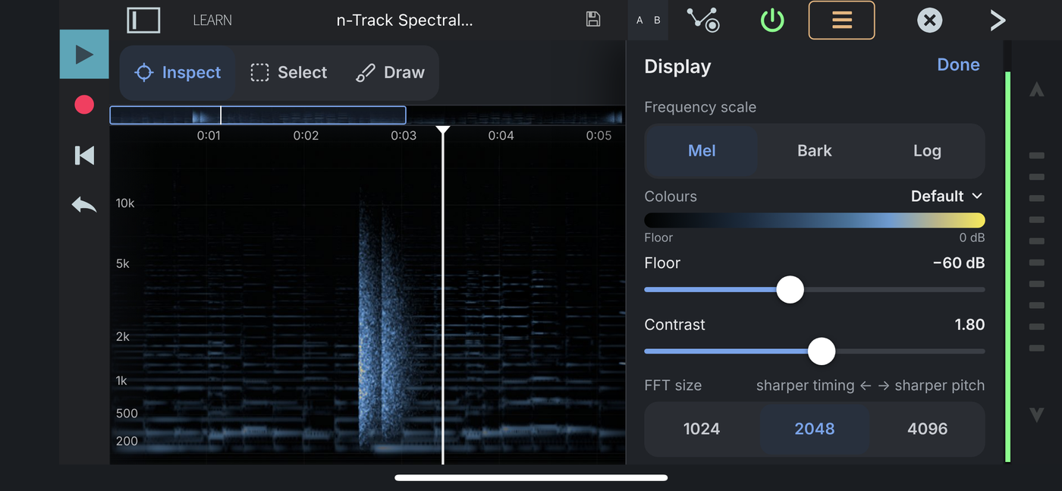Click the up arrow on right strip
The height and width of the screenshot is (491, 1062).
1037,90
